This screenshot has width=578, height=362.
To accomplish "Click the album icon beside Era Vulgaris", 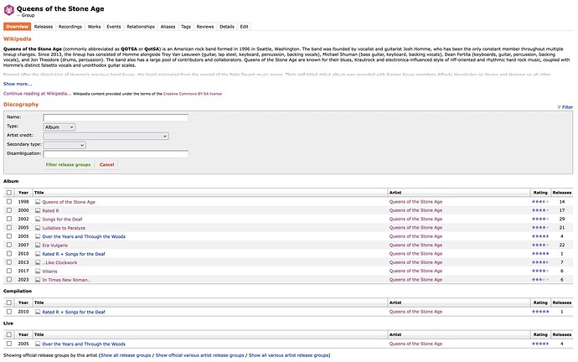I will point(38,246).
